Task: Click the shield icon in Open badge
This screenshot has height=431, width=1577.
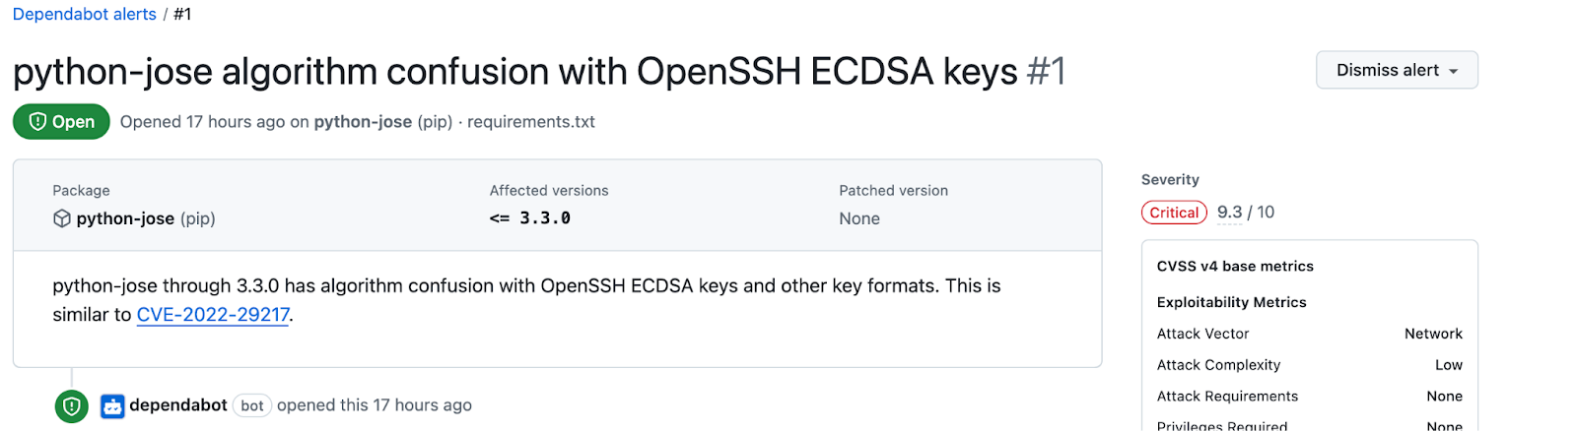Action: pos(37,122)
